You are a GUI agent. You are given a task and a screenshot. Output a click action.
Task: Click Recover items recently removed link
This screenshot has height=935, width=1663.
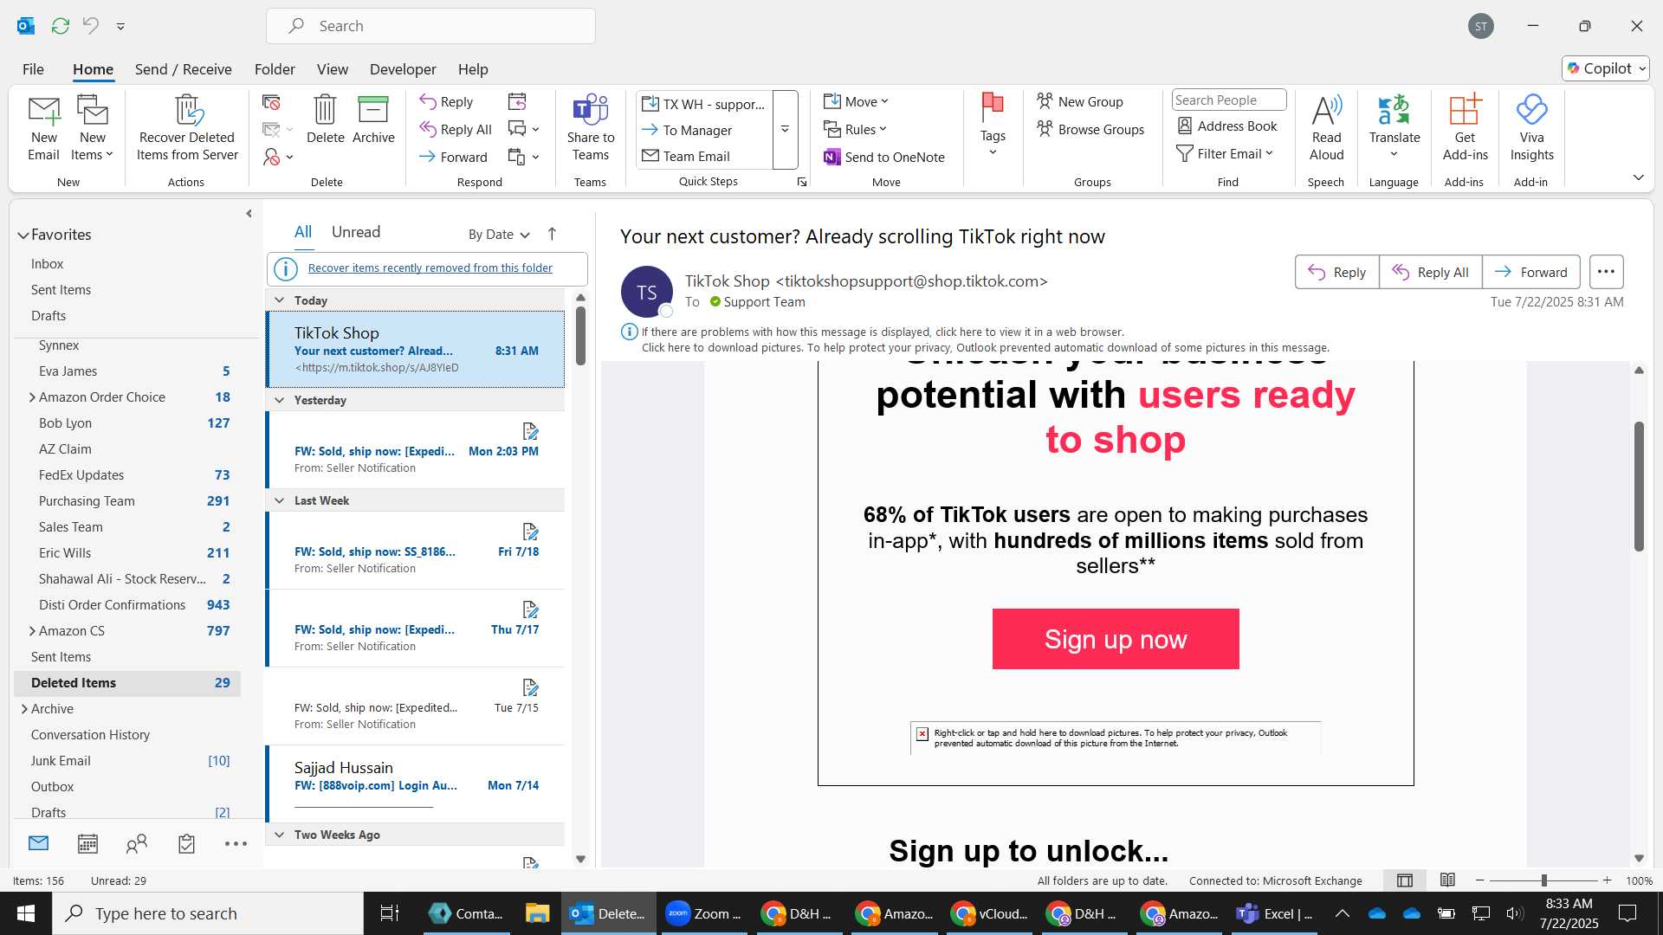pos(430,268)
